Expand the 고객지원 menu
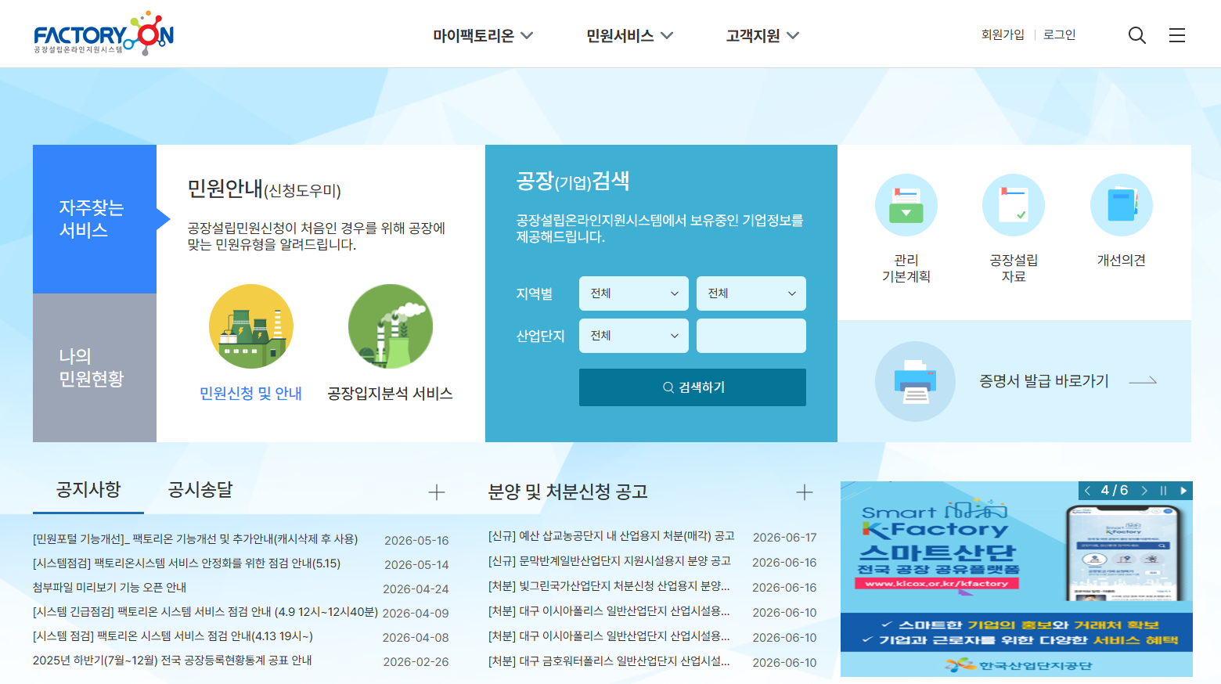 [762, 35]
